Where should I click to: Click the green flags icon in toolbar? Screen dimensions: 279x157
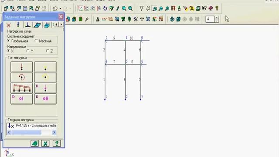pos(112,8)
